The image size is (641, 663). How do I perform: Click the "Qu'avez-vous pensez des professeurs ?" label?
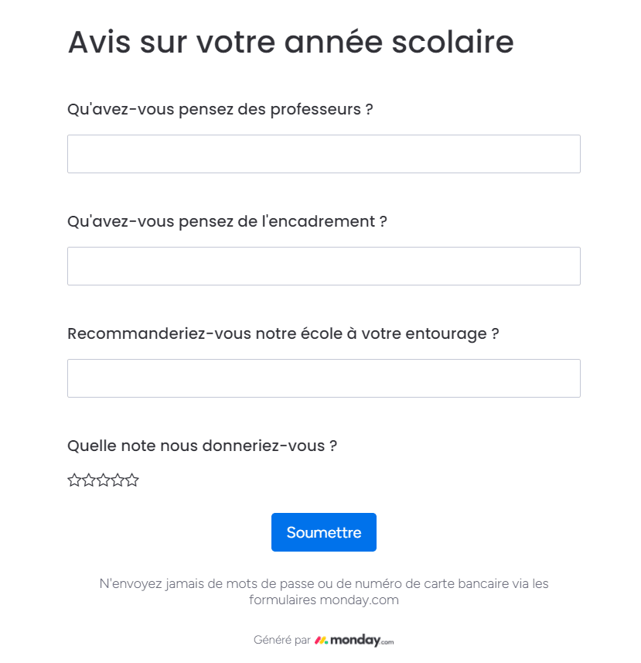pyautogui.click(x=220, y=110)
